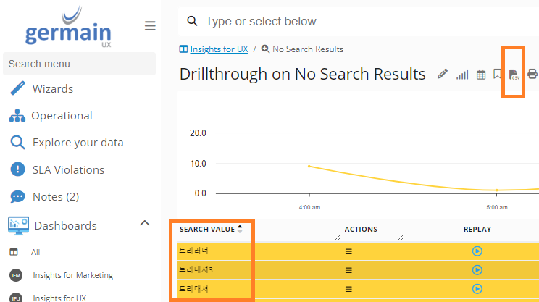Click the pencil edit icon beside title
This screenshot has width=539, height=302.
[443, 75]
